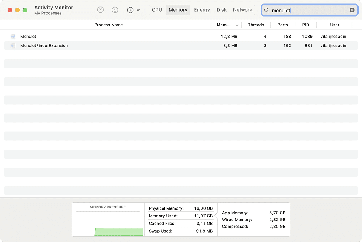Sort by the Ports column header
The height and width of the screenshot is (242, 362).
[x=282, y=25]
